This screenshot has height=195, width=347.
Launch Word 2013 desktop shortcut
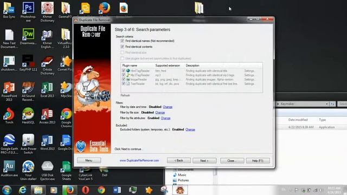pos(47,142)
